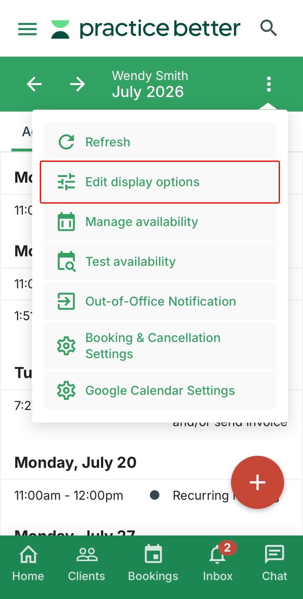Switch to the Bookings tab
The height and width of the screenshot is (599, 303).
pyautogui.click(x=153, y=564)
